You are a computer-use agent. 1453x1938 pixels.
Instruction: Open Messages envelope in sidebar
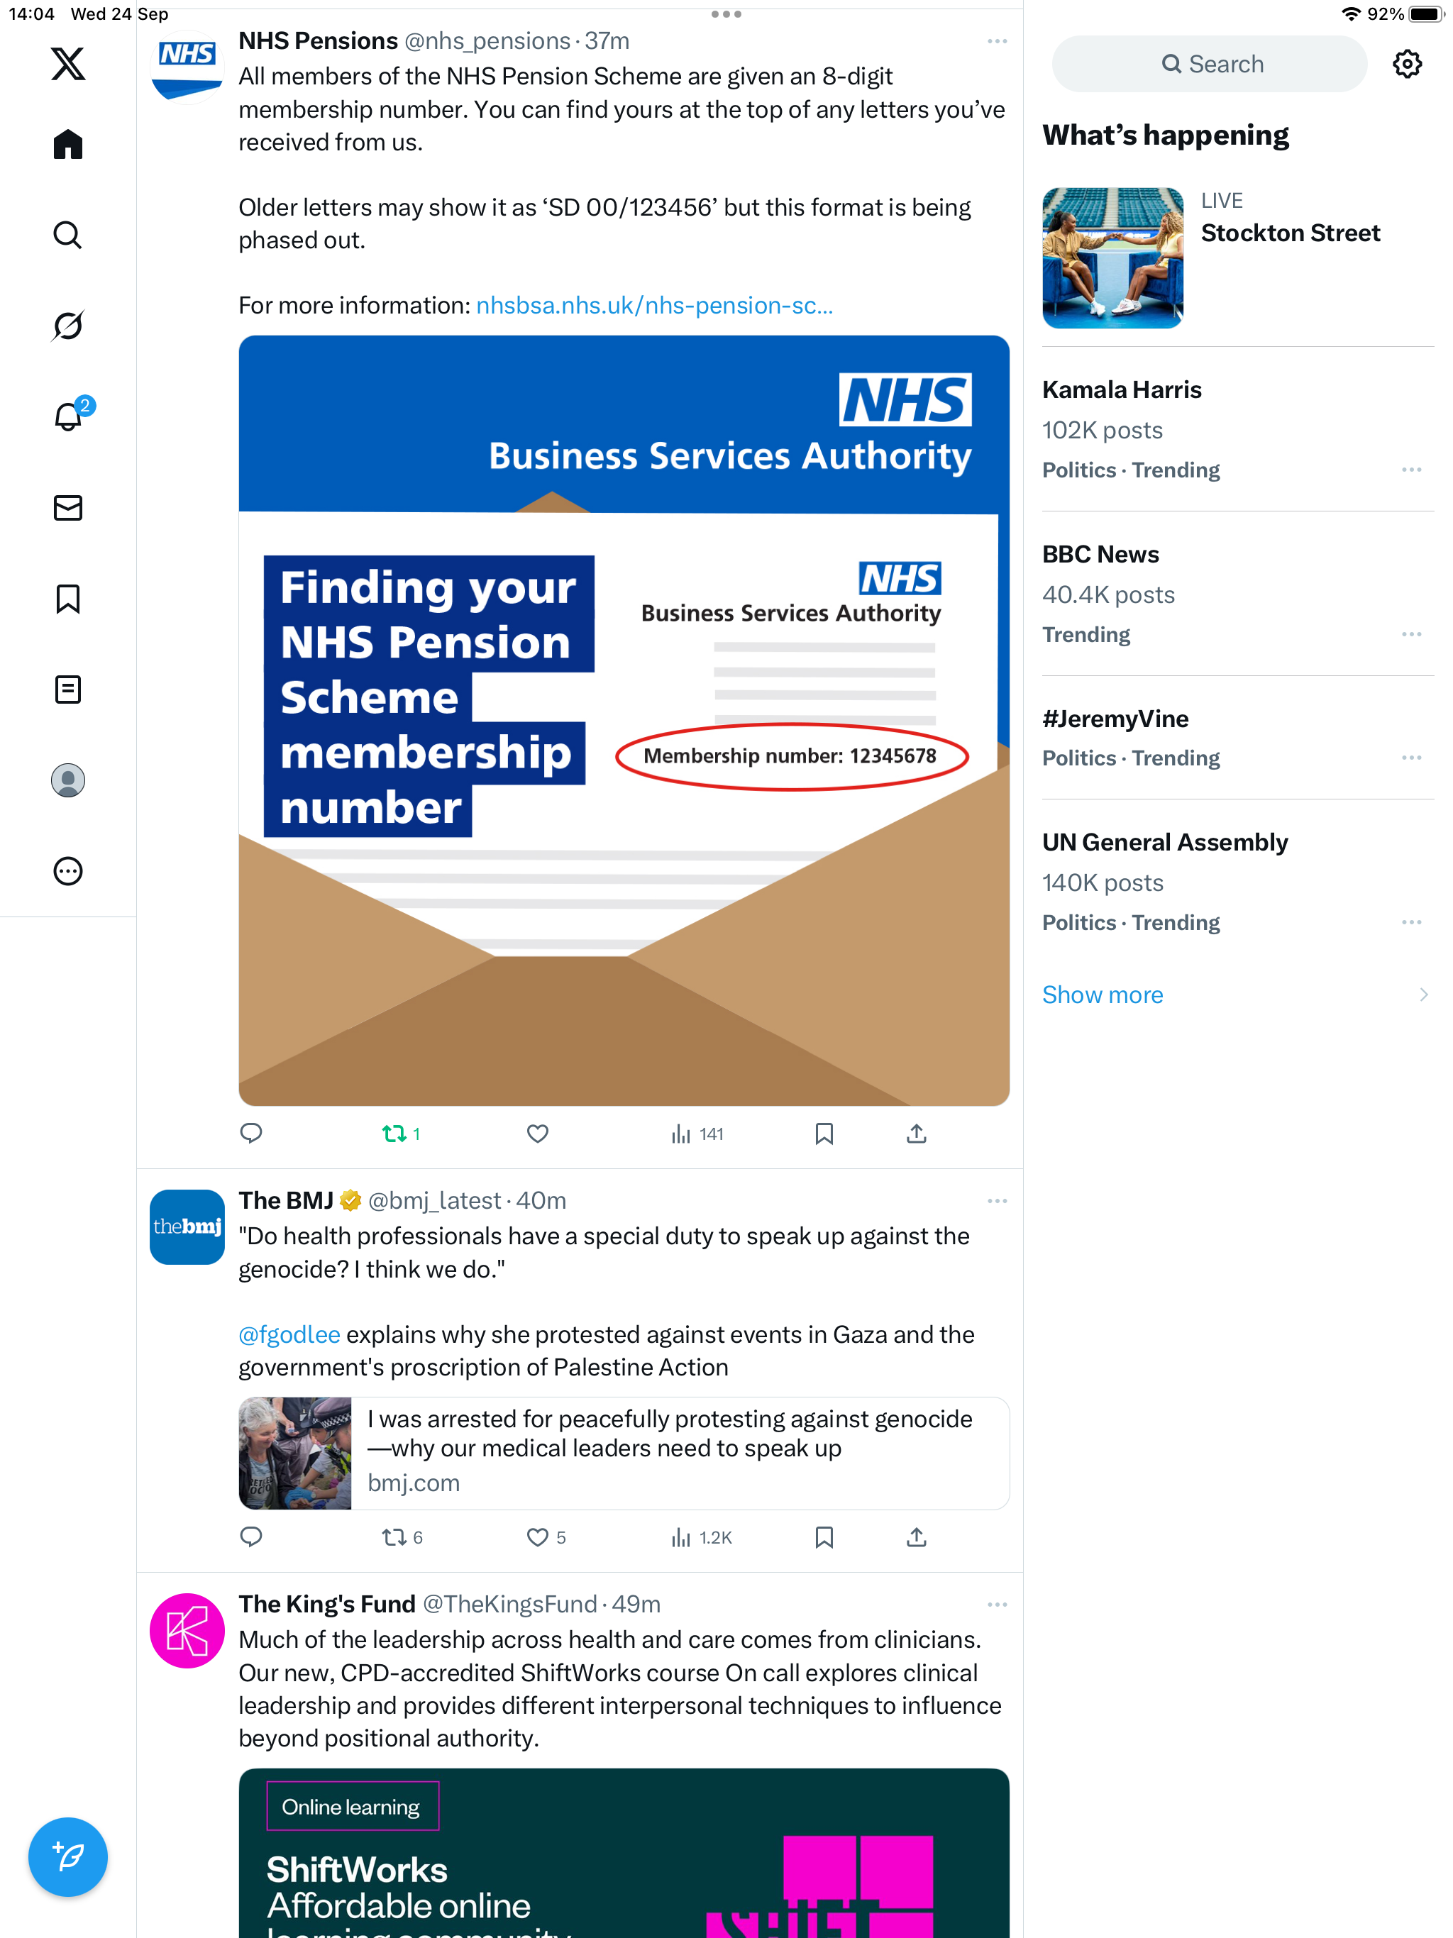point(67,508)
